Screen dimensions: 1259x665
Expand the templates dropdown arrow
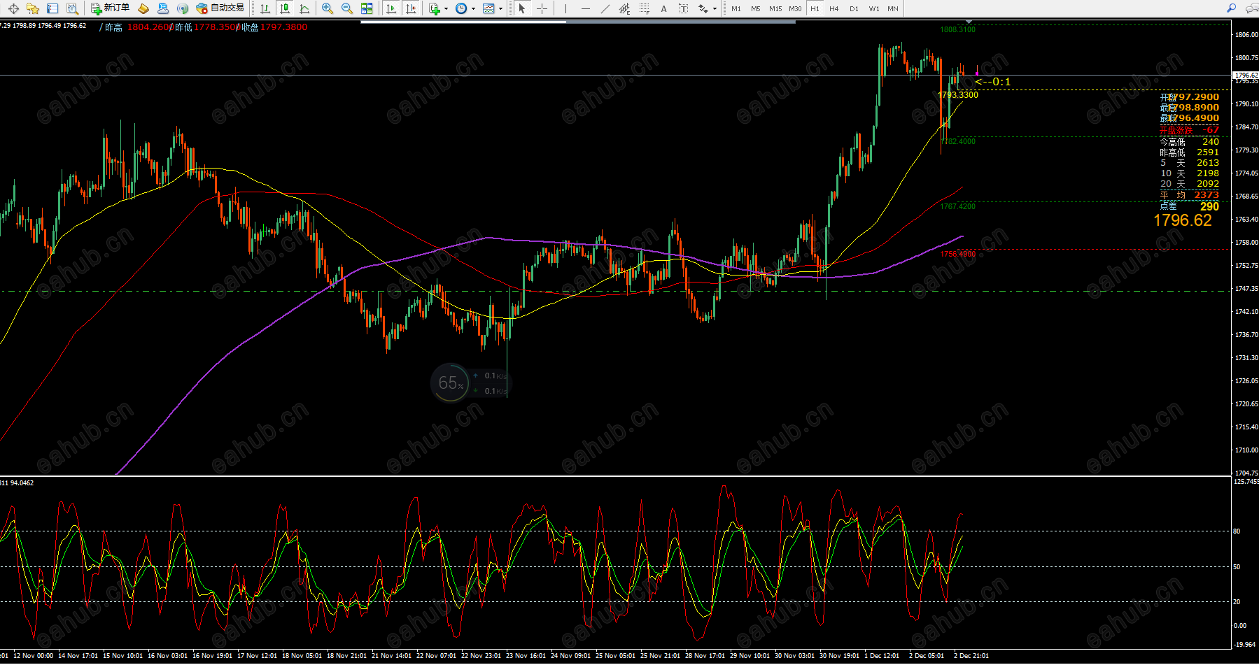tap(500, 8)
